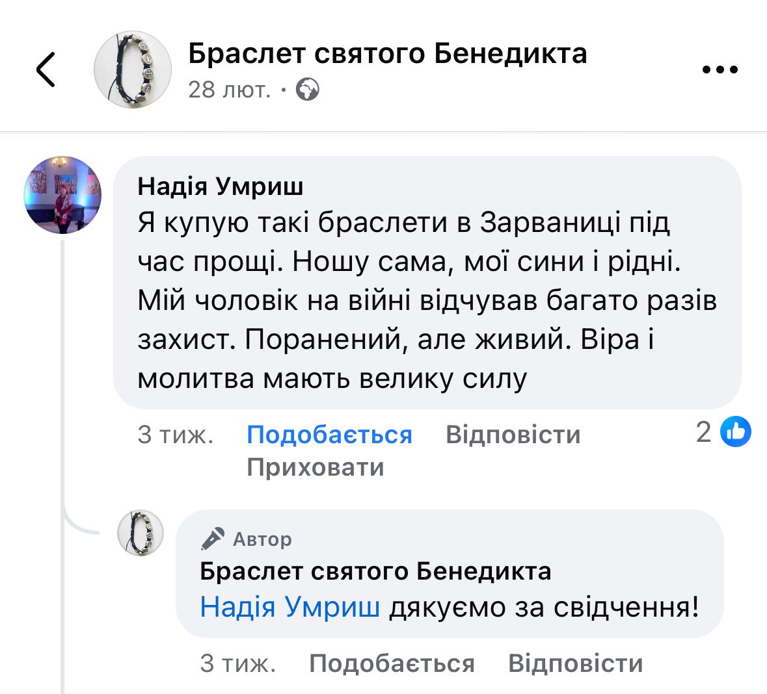Image resolution: width=767 pixels, height=694 pixels.
Task: Hide the comment with Приховати
Action: [316, 467]
